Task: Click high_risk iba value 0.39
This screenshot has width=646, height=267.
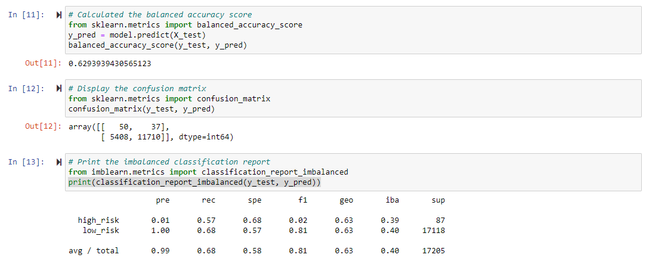Action: [x=390, y=221]
